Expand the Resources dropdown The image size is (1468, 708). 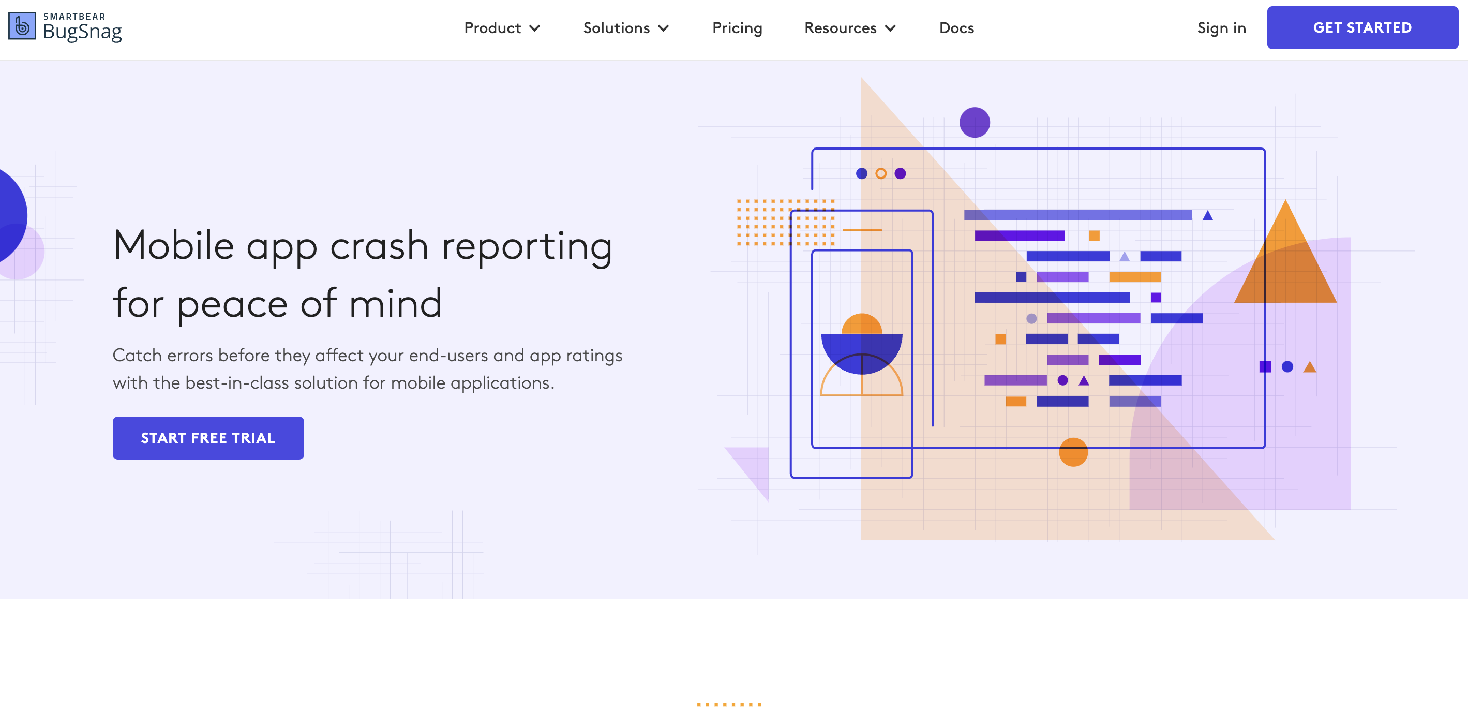[x=849, y=27]
